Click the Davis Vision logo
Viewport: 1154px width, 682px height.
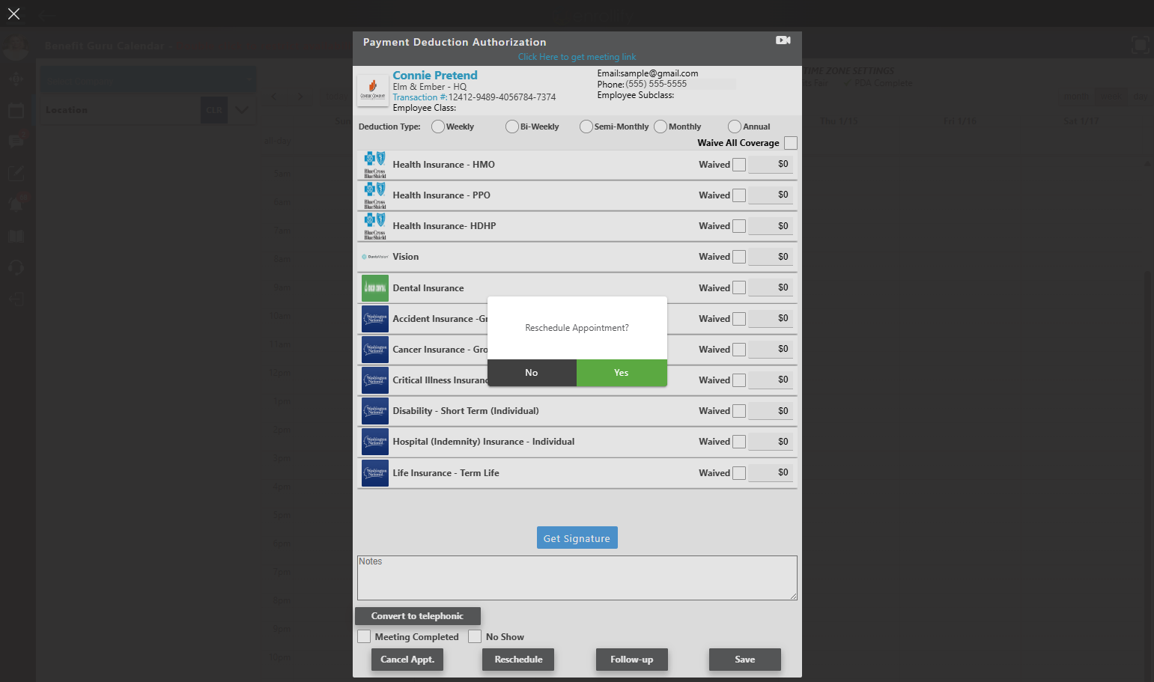(374, 257)
